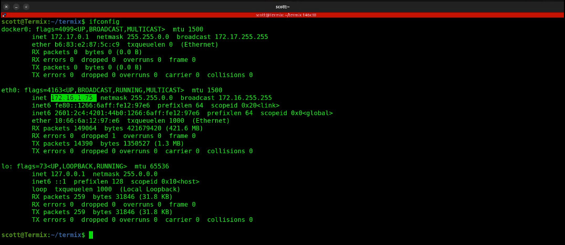This screenshot has height=245, width=565.
Task: Close the terminal window
Action: point(7,6)
